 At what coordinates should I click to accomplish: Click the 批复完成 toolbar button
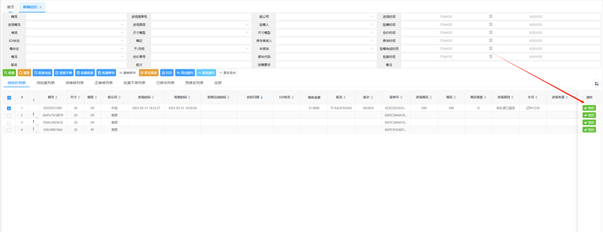[x=42, y=73]
